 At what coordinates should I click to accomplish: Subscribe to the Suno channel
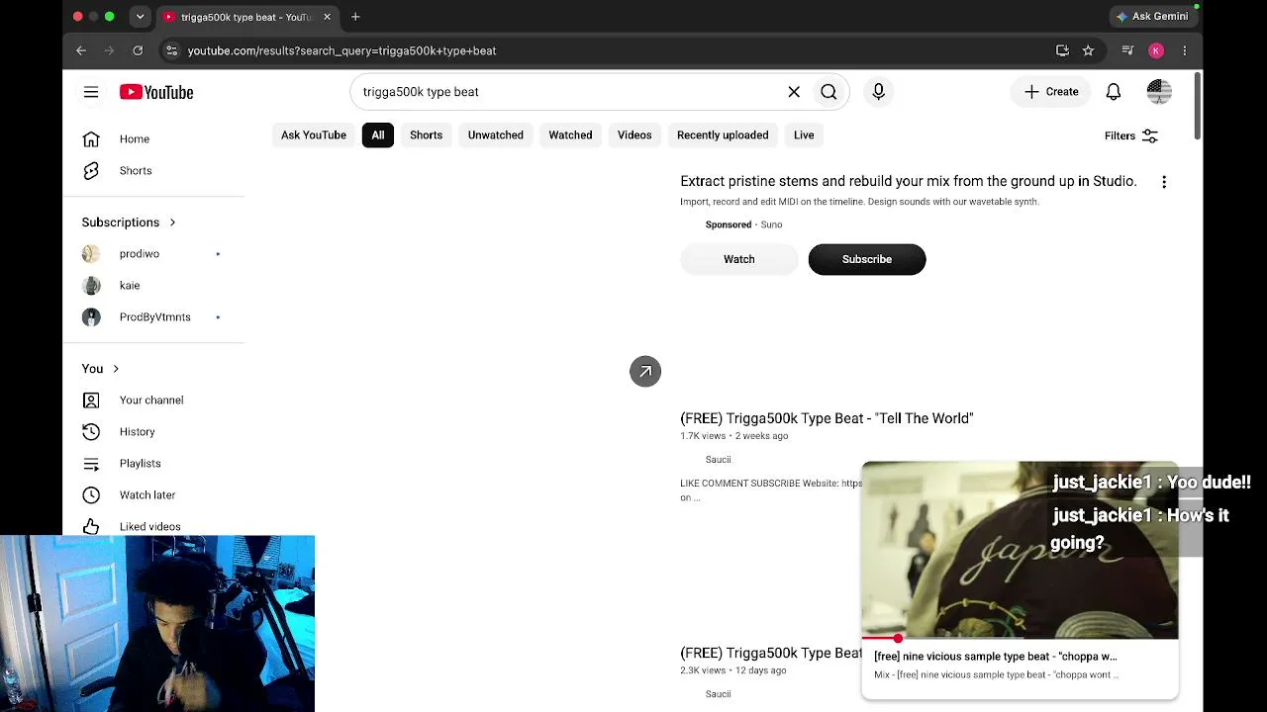867,259
